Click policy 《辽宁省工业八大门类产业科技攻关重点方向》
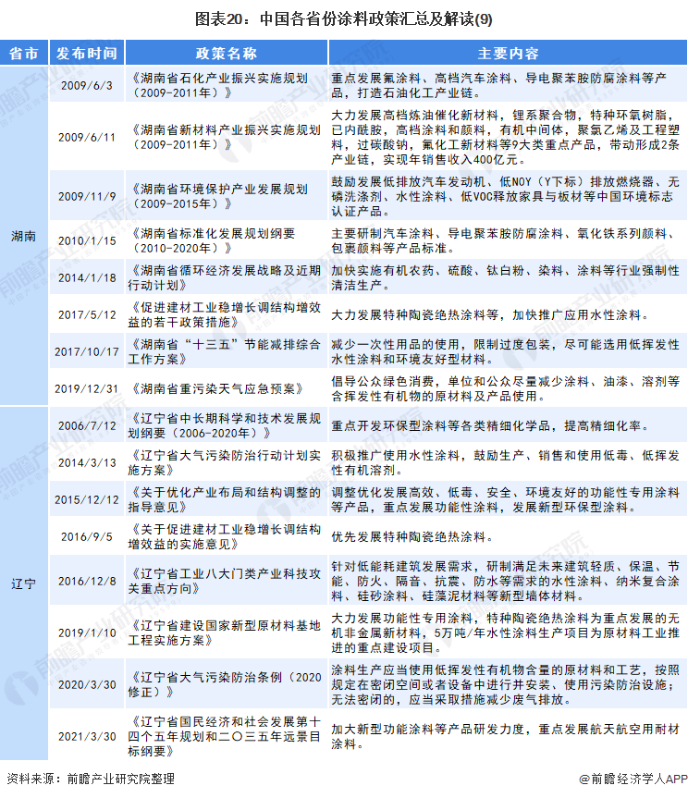This screenshot has height=798, width=688. (x=225, y=581)
